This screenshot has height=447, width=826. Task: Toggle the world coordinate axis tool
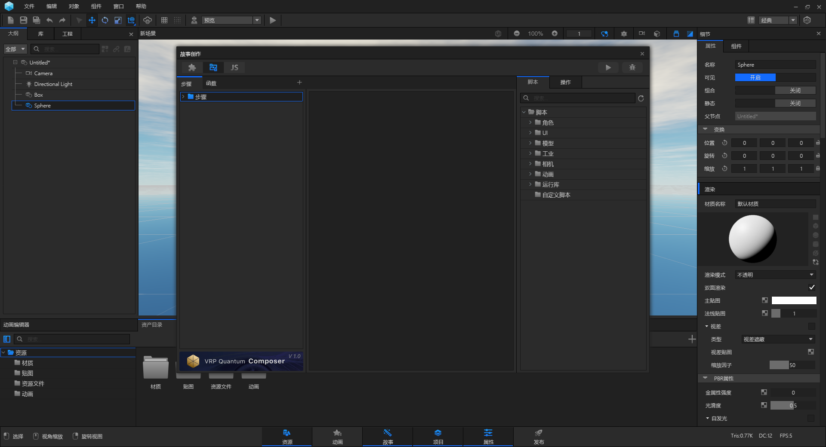pyautogui.click(x=131, y=20)
